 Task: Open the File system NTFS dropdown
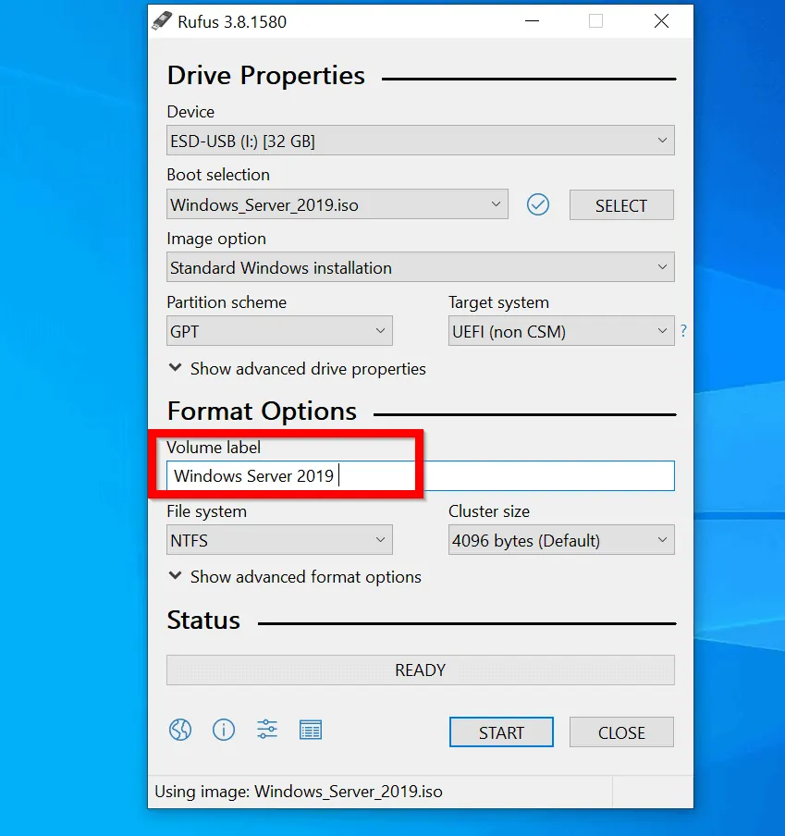[x=279, y=540]
